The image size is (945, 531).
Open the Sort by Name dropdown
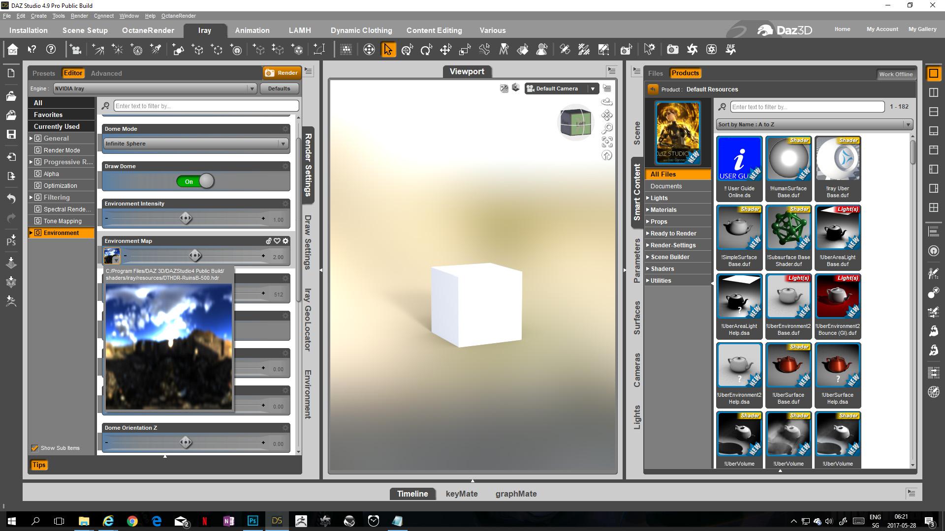point(814,124)
